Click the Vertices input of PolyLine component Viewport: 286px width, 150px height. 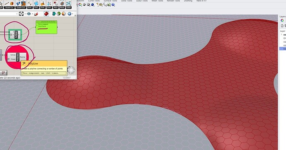click(x=13, y=55)
